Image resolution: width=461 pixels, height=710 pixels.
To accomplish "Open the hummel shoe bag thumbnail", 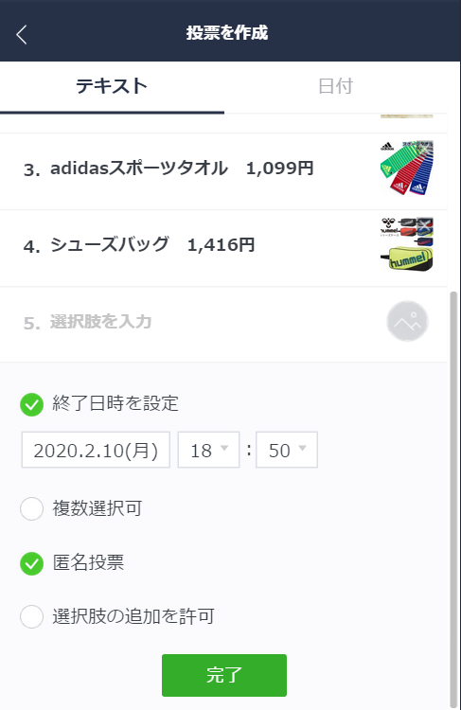I will (x=407, y=244).
